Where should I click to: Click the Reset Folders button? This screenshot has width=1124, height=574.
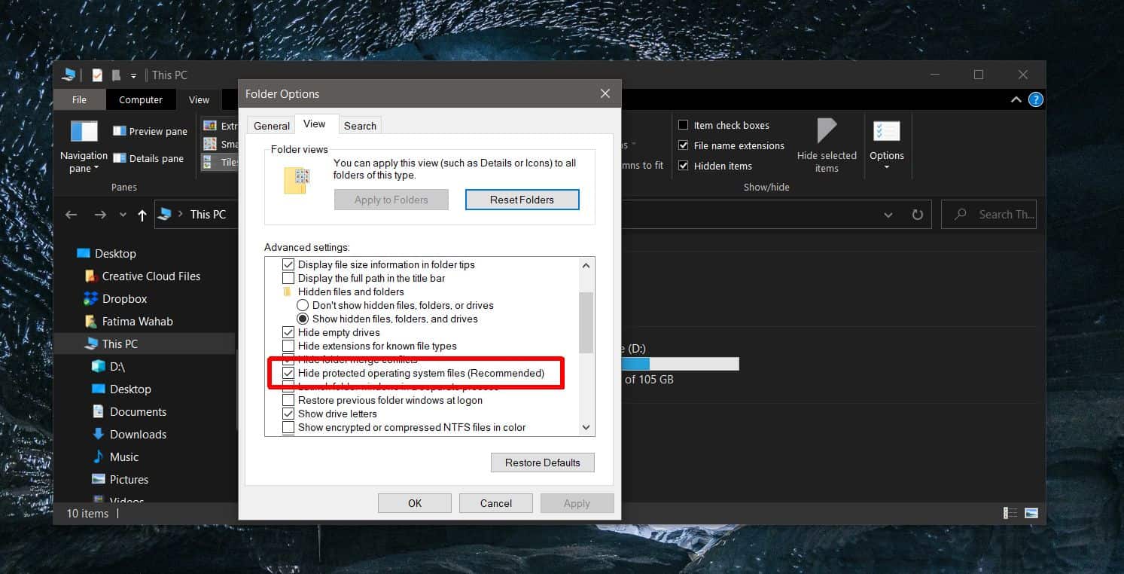[522, 199]
